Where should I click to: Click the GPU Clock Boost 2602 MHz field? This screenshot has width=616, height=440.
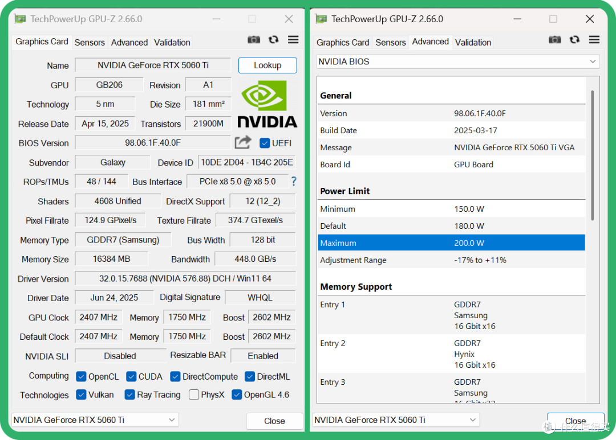coord(271,317)
